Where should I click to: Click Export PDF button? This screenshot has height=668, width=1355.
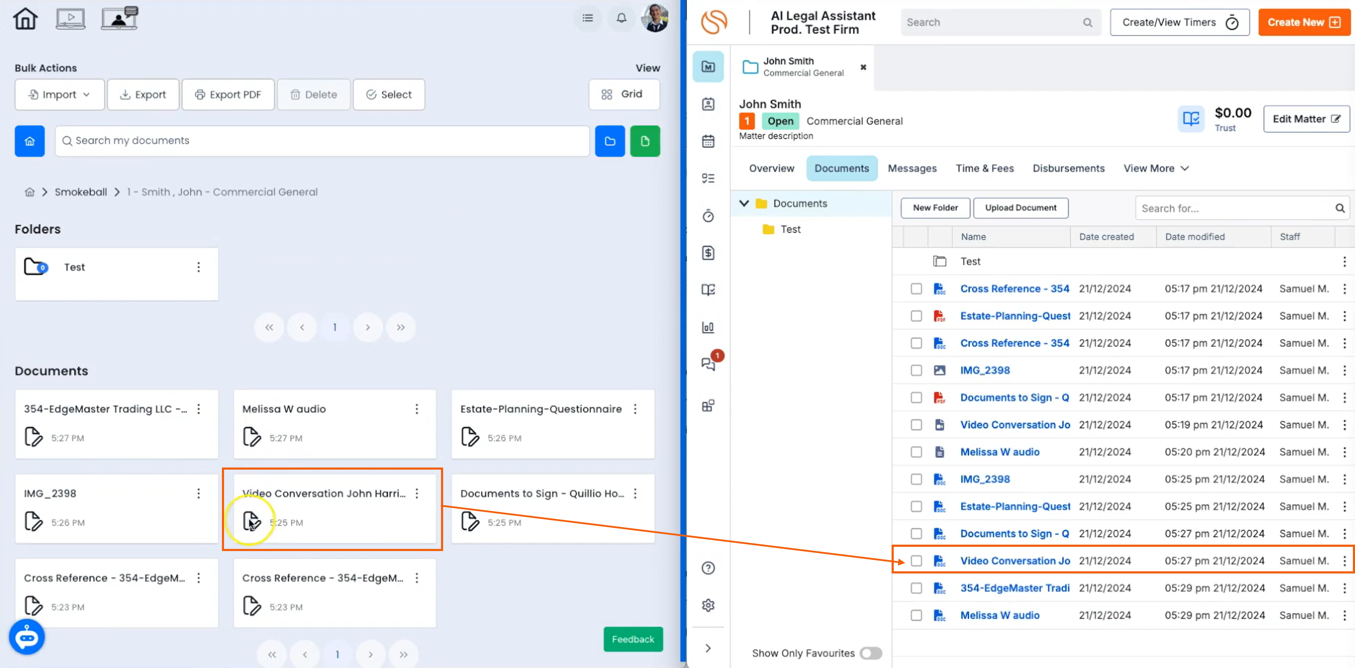click(228, 95)
